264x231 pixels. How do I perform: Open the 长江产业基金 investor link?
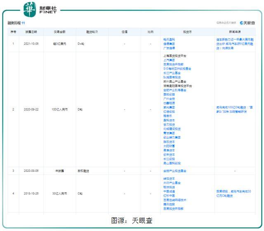[x=172, y=73]
